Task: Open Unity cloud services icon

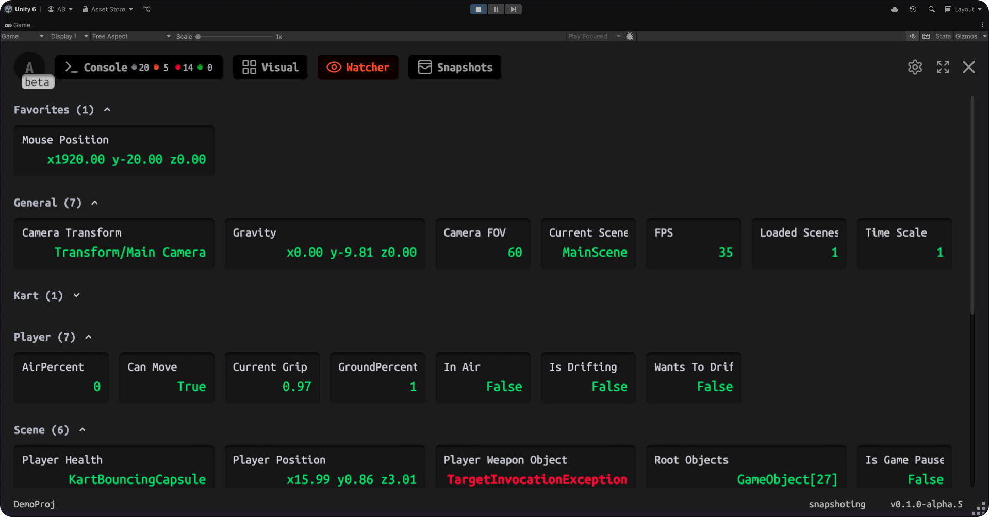Action: point(894,9)
